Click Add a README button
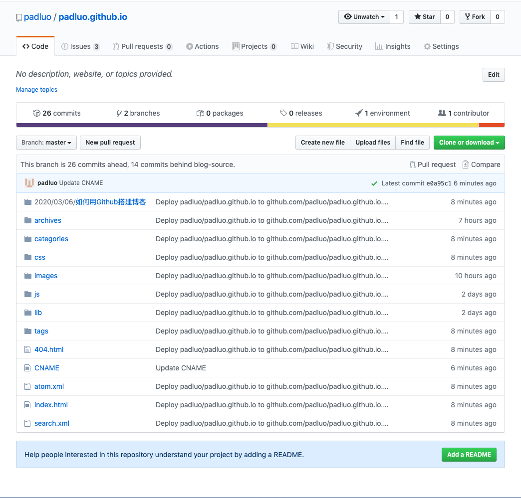Viewport: 521px width, 498px height. coord(469,455)
